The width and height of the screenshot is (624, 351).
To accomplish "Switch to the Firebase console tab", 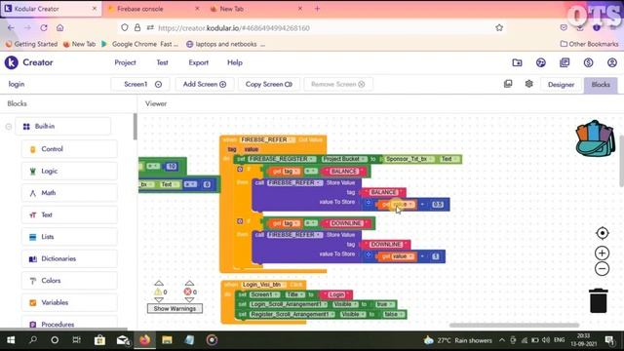I will click(153, 9).
